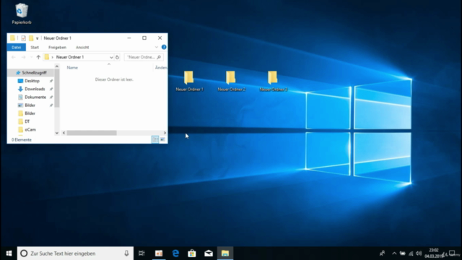Open Dokumente in navigation pane
462x260 pixels.
point(35,97)
